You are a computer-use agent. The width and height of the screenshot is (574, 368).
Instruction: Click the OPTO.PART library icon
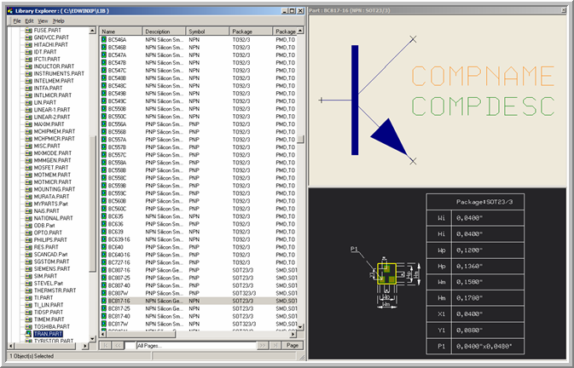click(28, 233)
